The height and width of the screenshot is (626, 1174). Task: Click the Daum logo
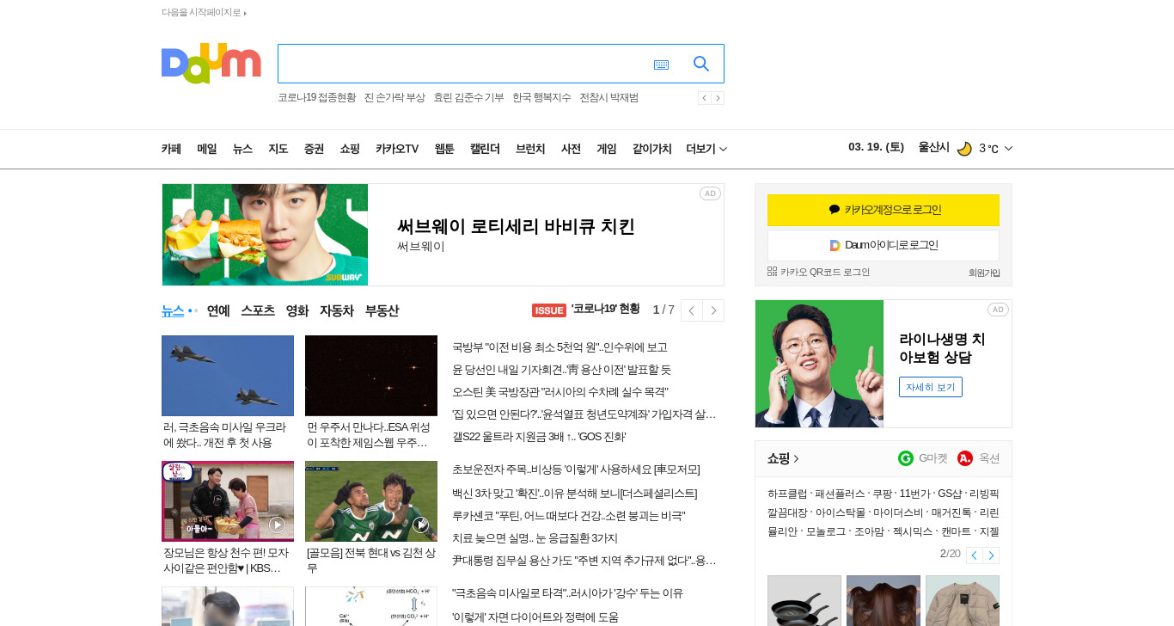pos(211,63)
